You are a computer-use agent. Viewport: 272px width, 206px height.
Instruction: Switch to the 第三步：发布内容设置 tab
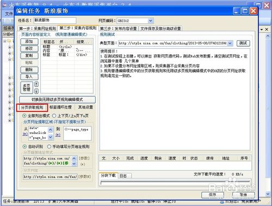119,29
